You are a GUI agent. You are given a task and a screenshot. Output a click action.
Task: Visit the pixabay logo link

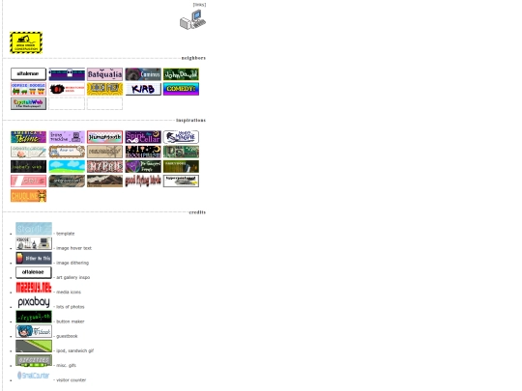[x=34, y=302]
